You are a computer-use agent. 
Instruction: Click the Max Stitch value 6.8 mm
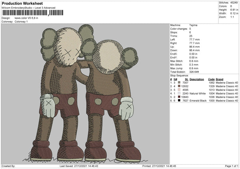click(x=194, y=61)
